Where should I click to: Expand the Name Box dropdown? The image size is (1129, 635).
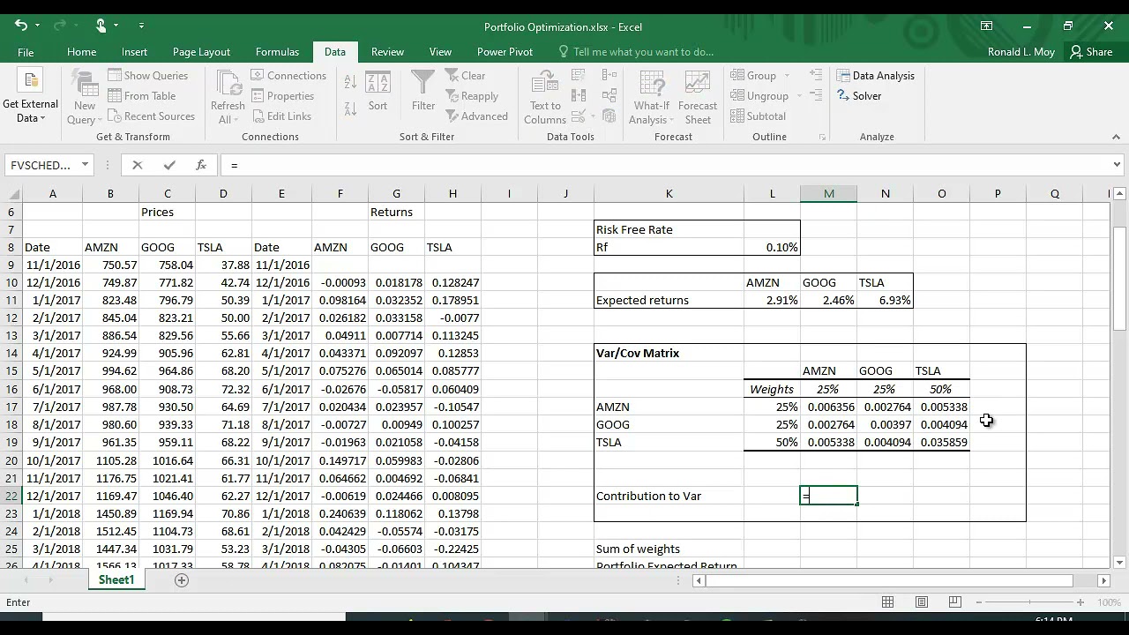coord(85,165)
